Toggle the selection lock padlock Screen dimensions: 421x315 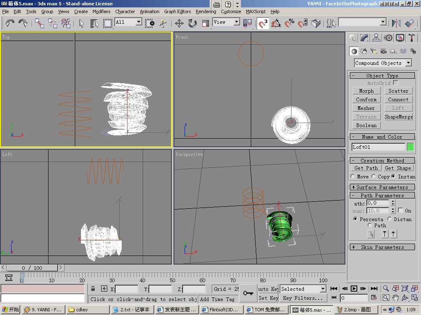93,288
